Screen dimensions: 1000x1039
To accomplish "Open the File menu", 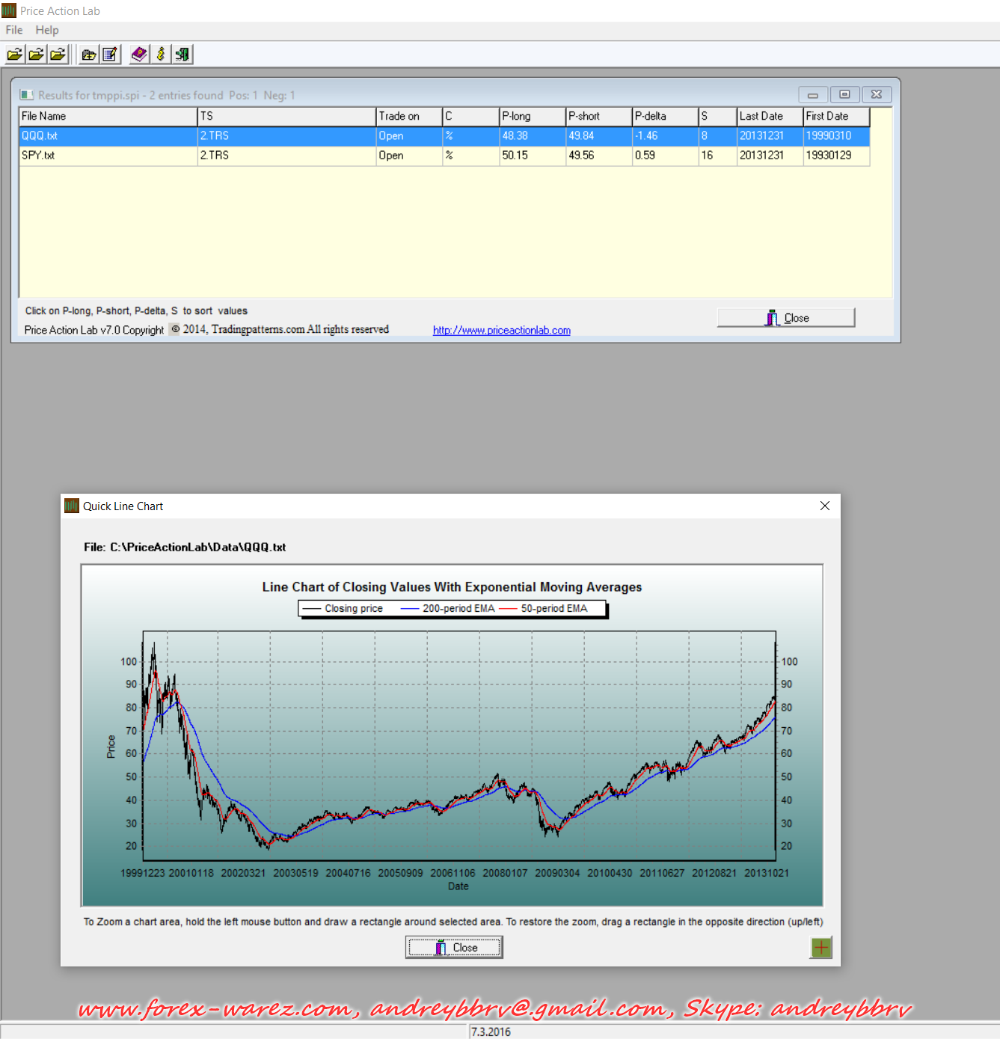I will (x=14, y=30).
